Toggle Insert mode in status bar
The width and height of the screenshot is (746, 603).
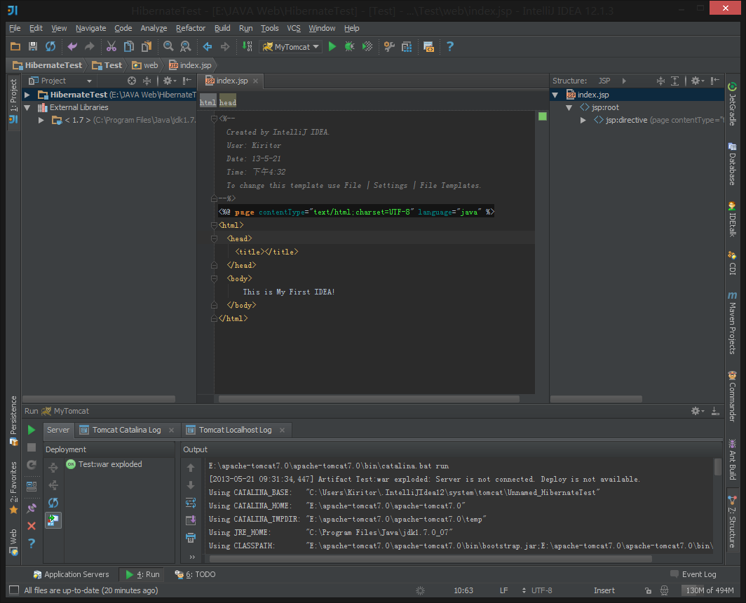(x=604, y=590)
